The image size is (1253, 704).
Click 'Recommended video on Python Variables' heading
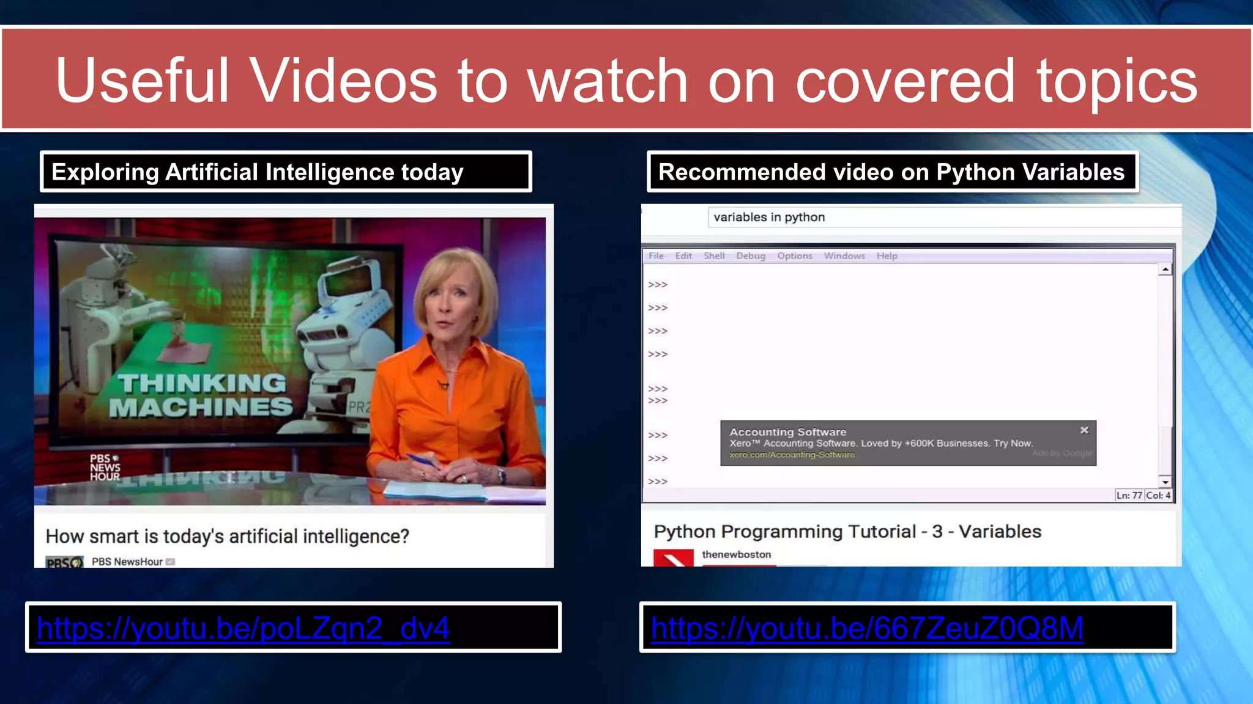[x=891, y=172]
